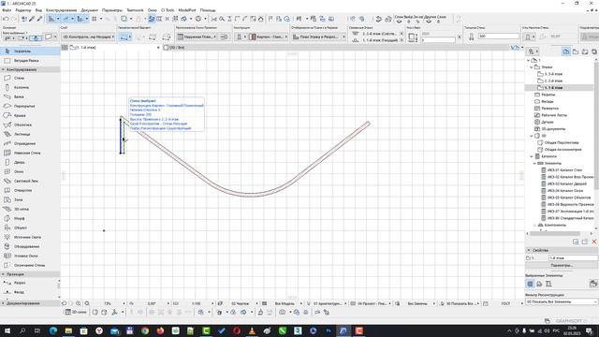Select 3. 3-й этаж in navigator
Image resolution: width=599 pixels, height=337 pixels.
[x=553, y=74]
